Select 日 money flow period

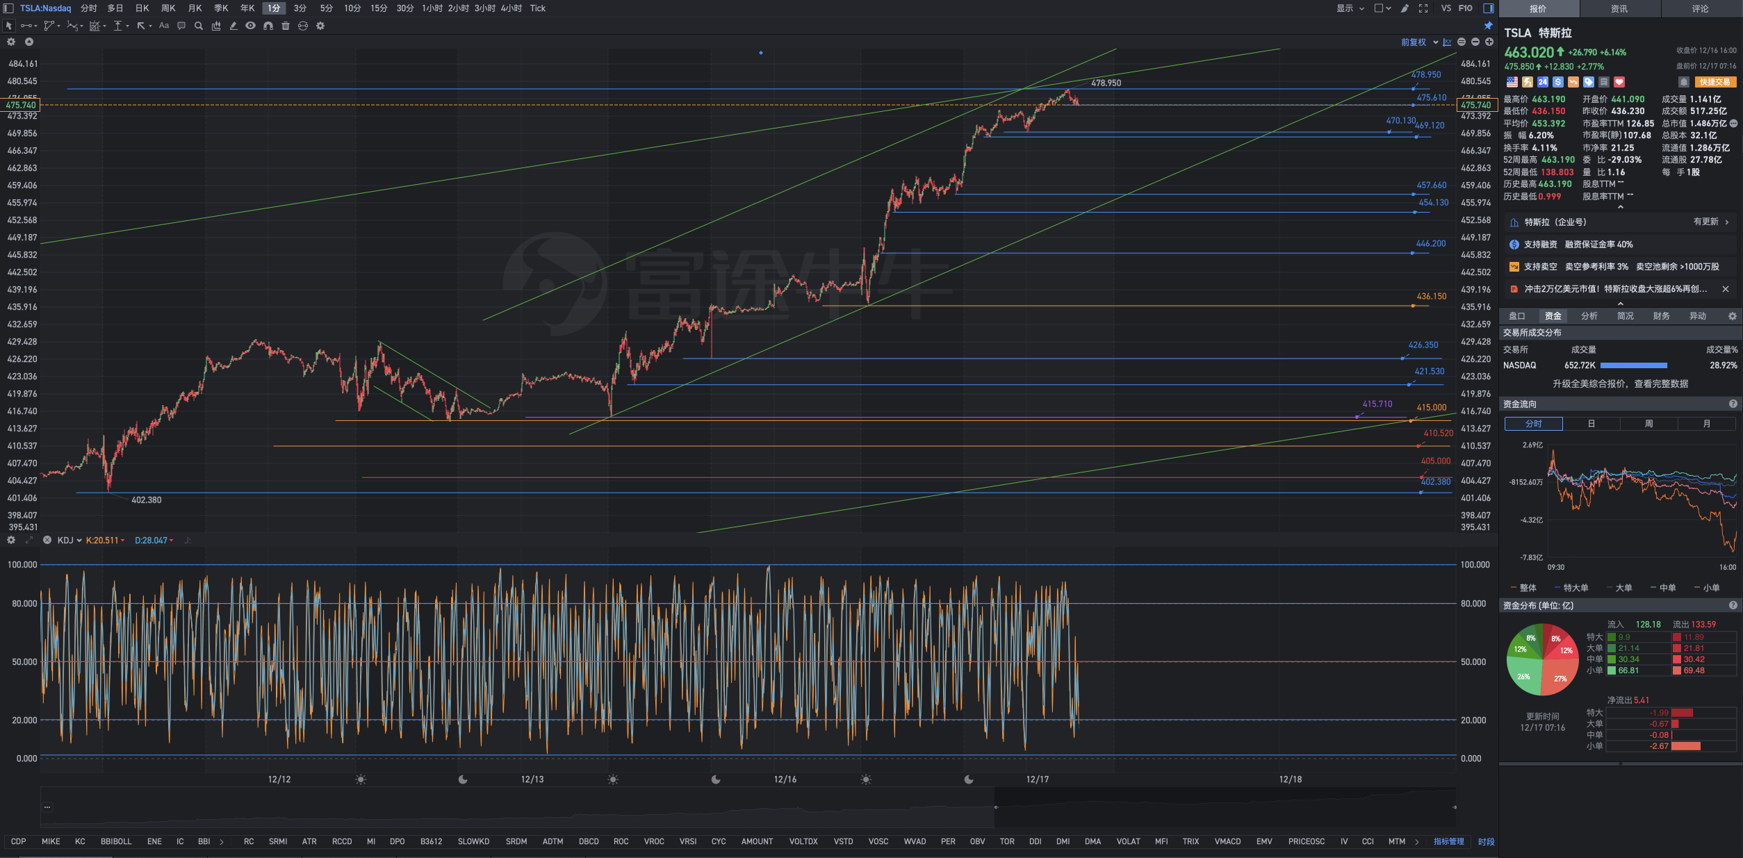(x=1591, y=424)
